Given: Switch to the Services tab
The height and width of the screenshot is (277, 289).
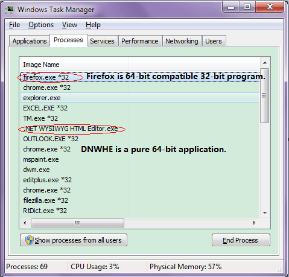Looking at the screenshot, I should [x=102, y=41].
